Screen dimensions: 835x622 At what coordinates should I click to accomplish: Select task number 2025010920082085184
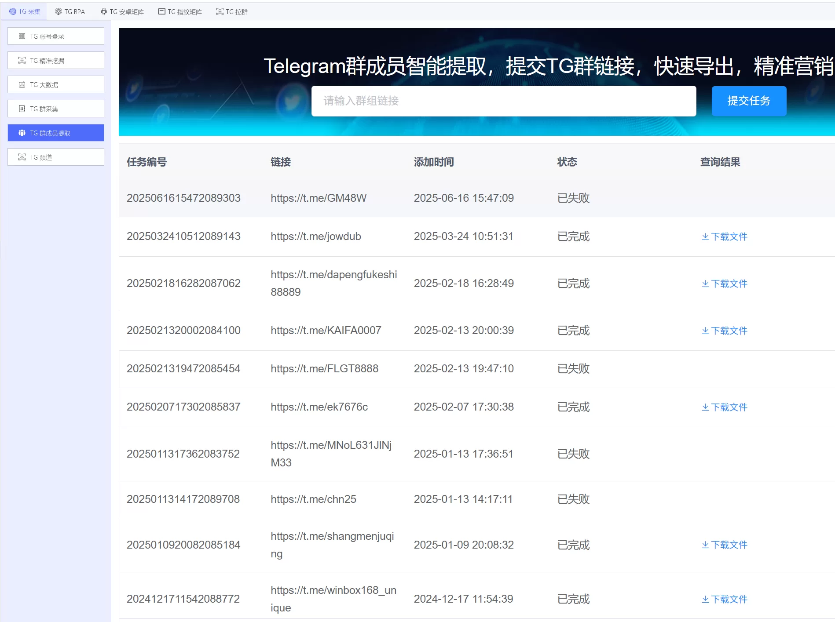coord(183,545)
